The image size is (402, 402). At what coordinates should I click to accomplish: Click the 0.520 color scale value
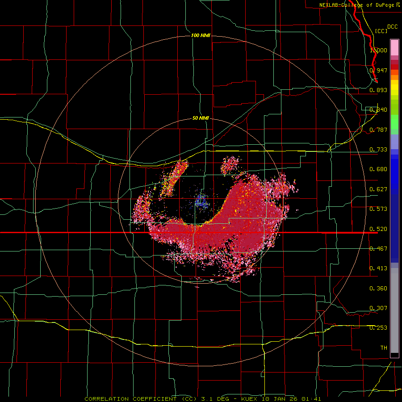pos(378,229)
